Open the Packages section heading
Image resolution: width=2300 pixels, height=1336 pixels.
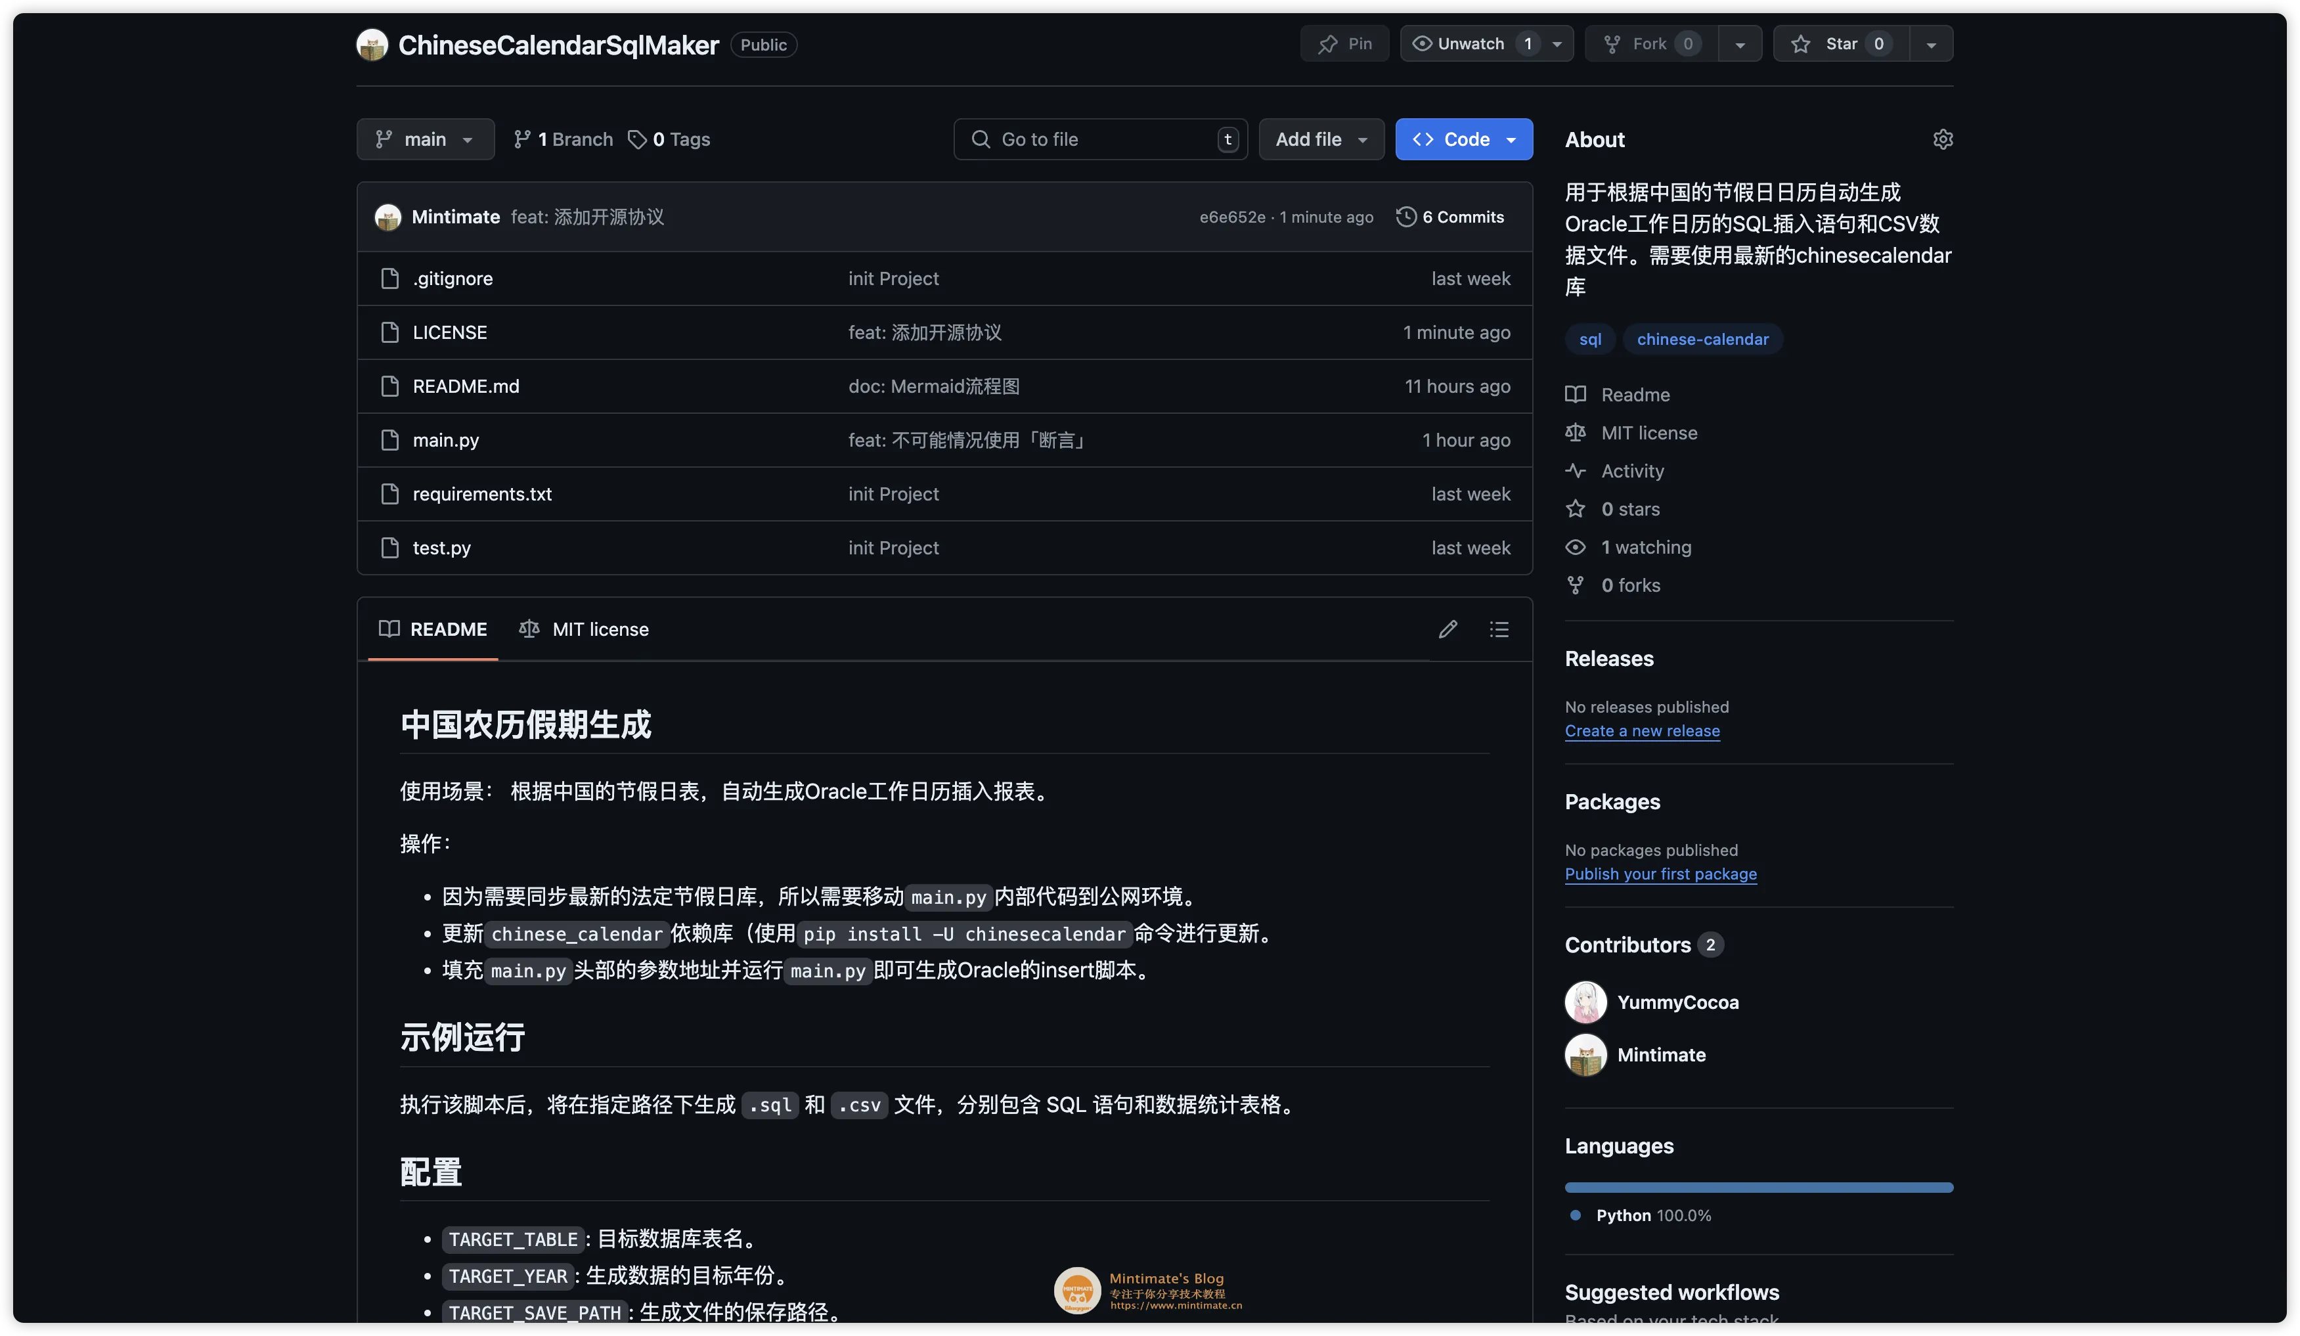coord(1612,801)
